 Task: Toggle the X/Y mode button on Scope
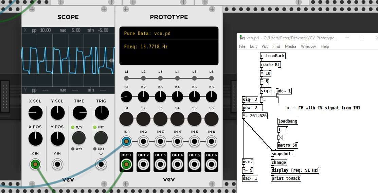[79, 138]
